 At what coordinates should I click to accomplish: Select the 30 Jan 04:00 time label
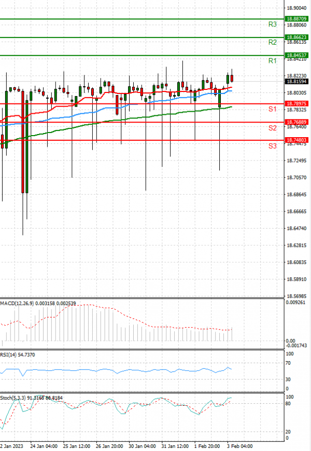[x=142, y=446]
